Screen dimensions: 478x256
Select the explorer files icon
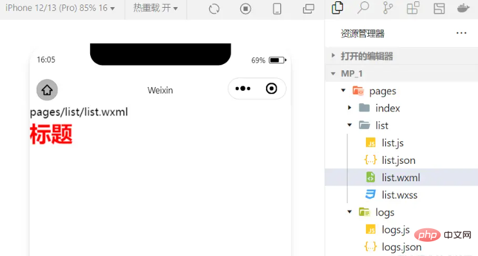tap(337, 8)
